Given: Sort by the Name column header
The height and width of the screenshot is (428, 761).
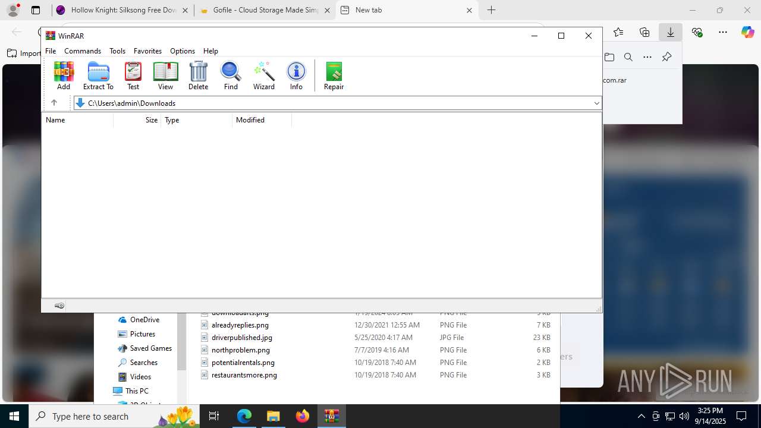Looking at the screenshot, I should click(77, 120).
